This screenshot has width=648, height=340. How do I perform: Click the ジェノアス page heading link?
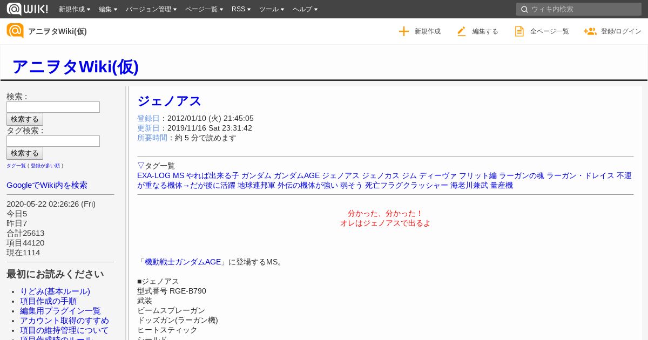coord(169,101)
